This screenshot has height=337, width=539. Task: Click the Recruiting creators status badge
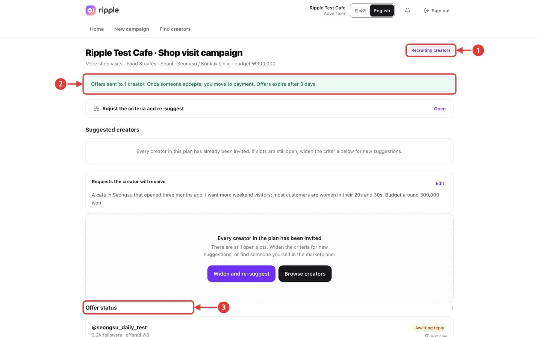click(431, 50)
